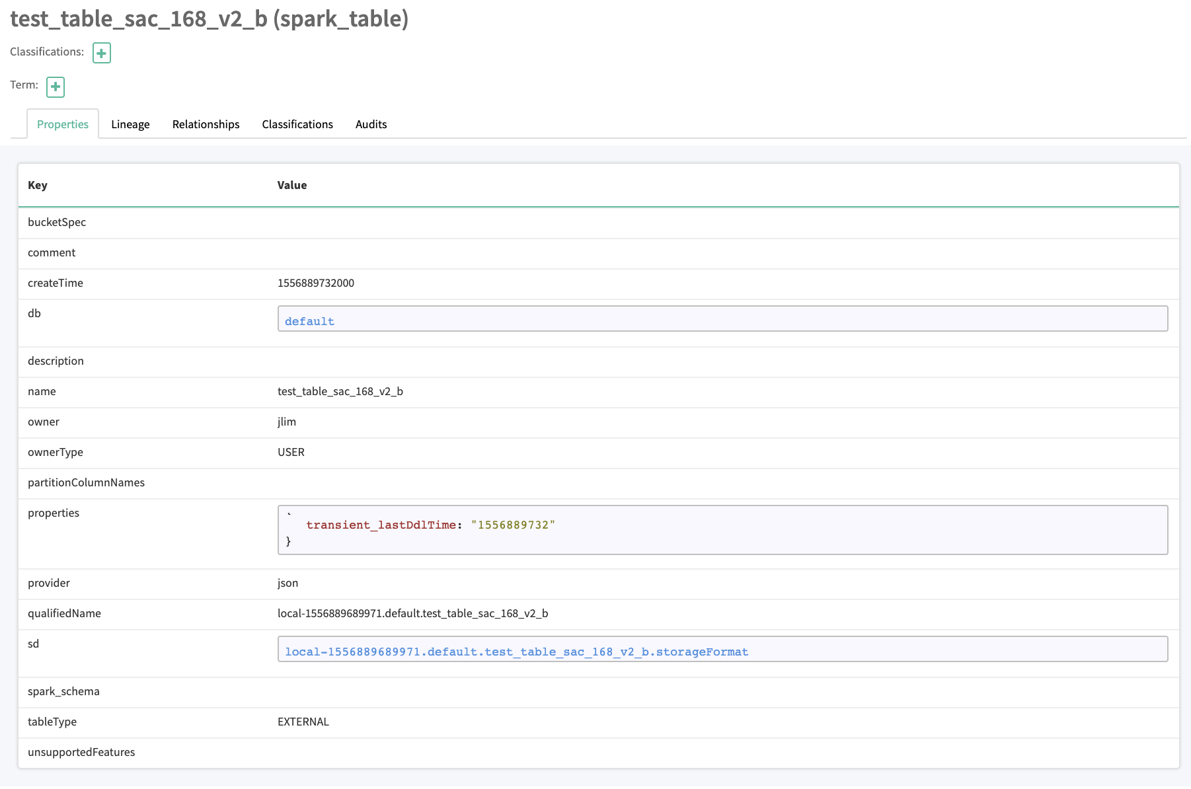This screenshot has width=1191, height=789.
Task: Click the tableType value EXTERNAL
Action: pos(303,722)
